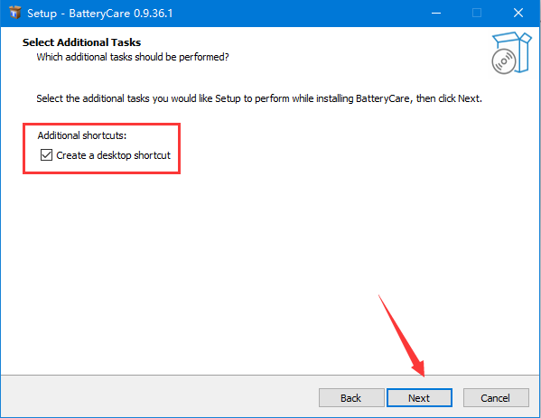Click the red arrow pointing to Next
The image size is (541, 418).
[402, 336]
